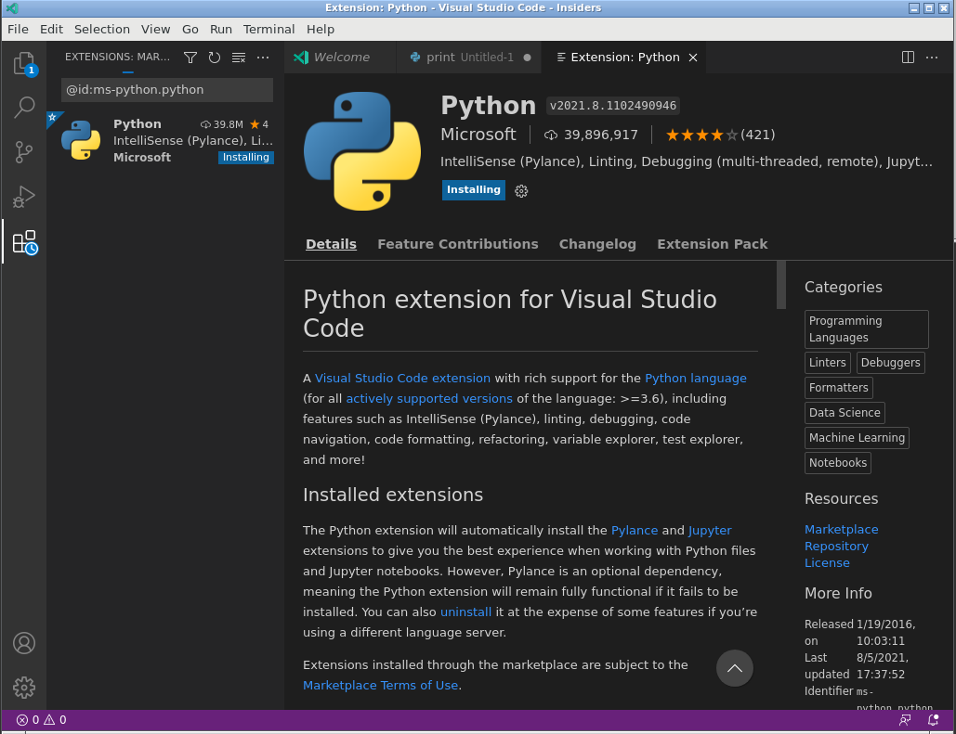Open the actively supported versions link

click(429, 399)
